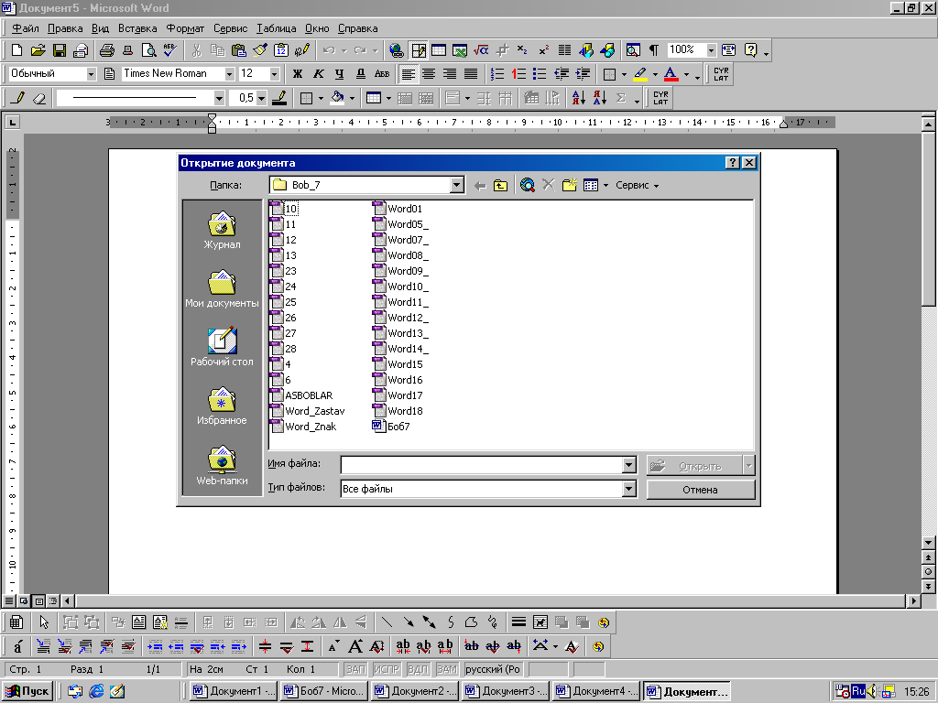The image size is (938, 703).
Task: Open the 100% zoom dropdown
Action: click(711, 50)
